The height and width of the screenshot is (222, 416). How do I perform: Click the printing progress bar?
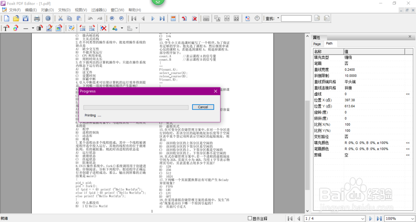pos(136,107)
